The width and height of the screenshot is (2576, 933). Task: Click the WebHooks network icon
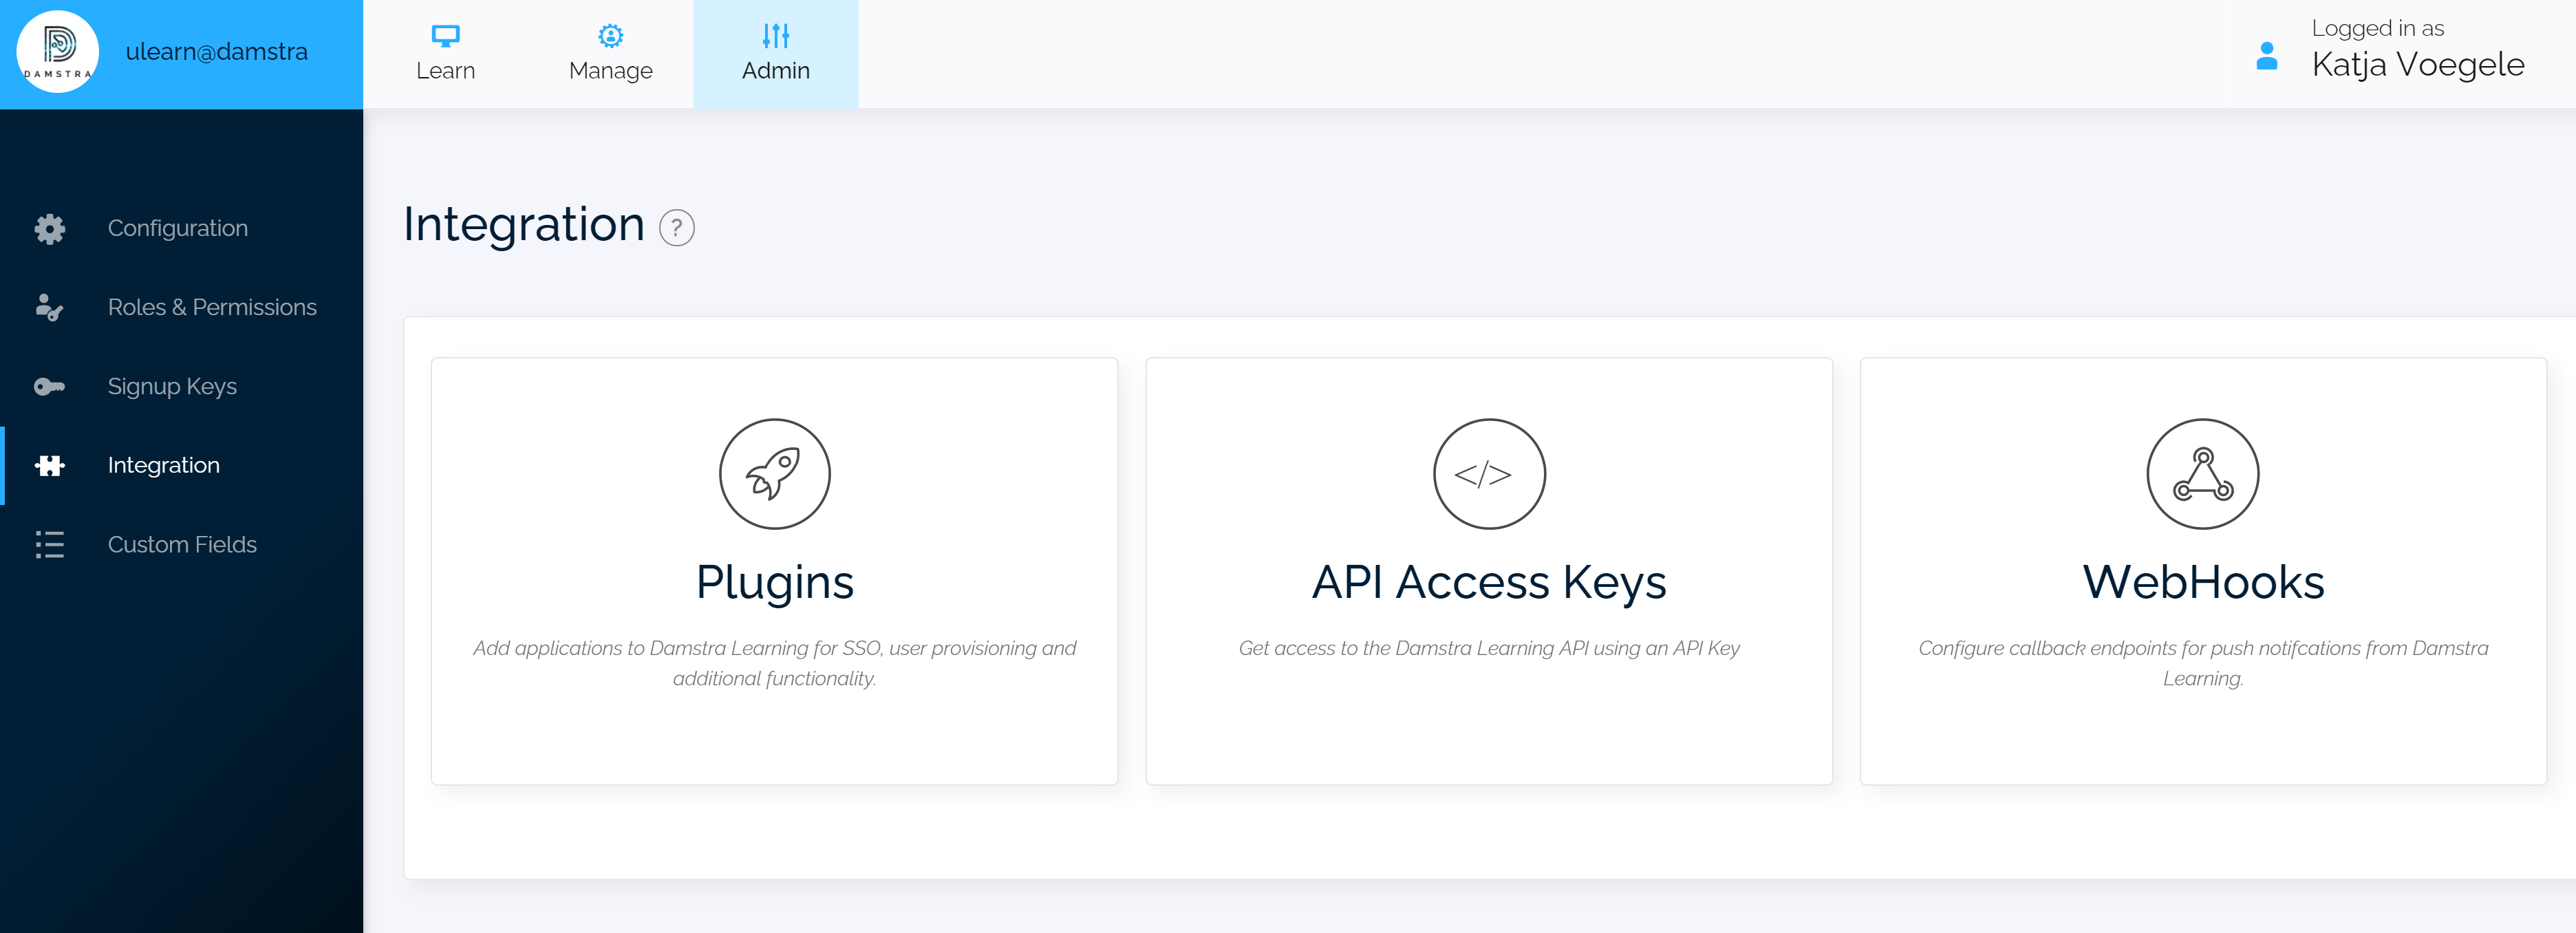pyautogui.click(x=2203, y=474)
